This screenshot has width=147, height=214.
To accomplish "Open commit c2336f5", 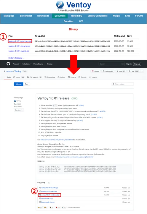I will [x=19, y=106].
